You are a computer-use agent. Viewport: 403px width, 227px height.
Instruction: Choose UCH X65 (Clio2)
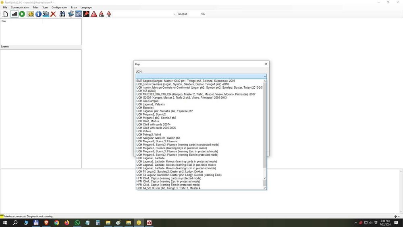146,91
